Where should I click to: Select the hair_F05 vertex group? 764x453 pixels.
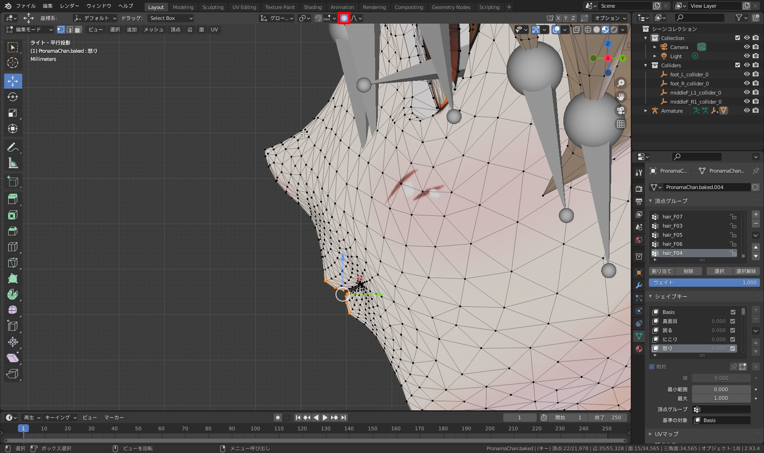click(x=672, y=235)
